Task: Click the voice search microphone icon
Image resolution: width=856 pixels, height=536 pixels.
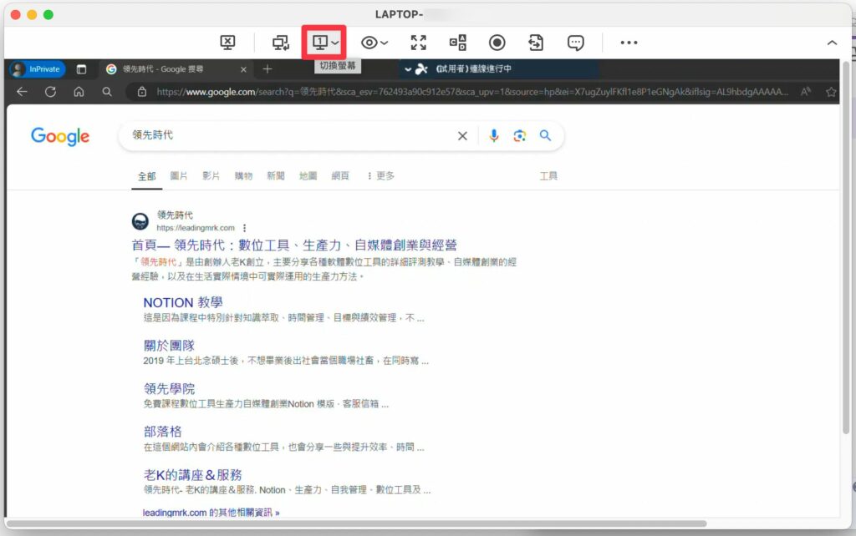Action: tap(494, 136)
